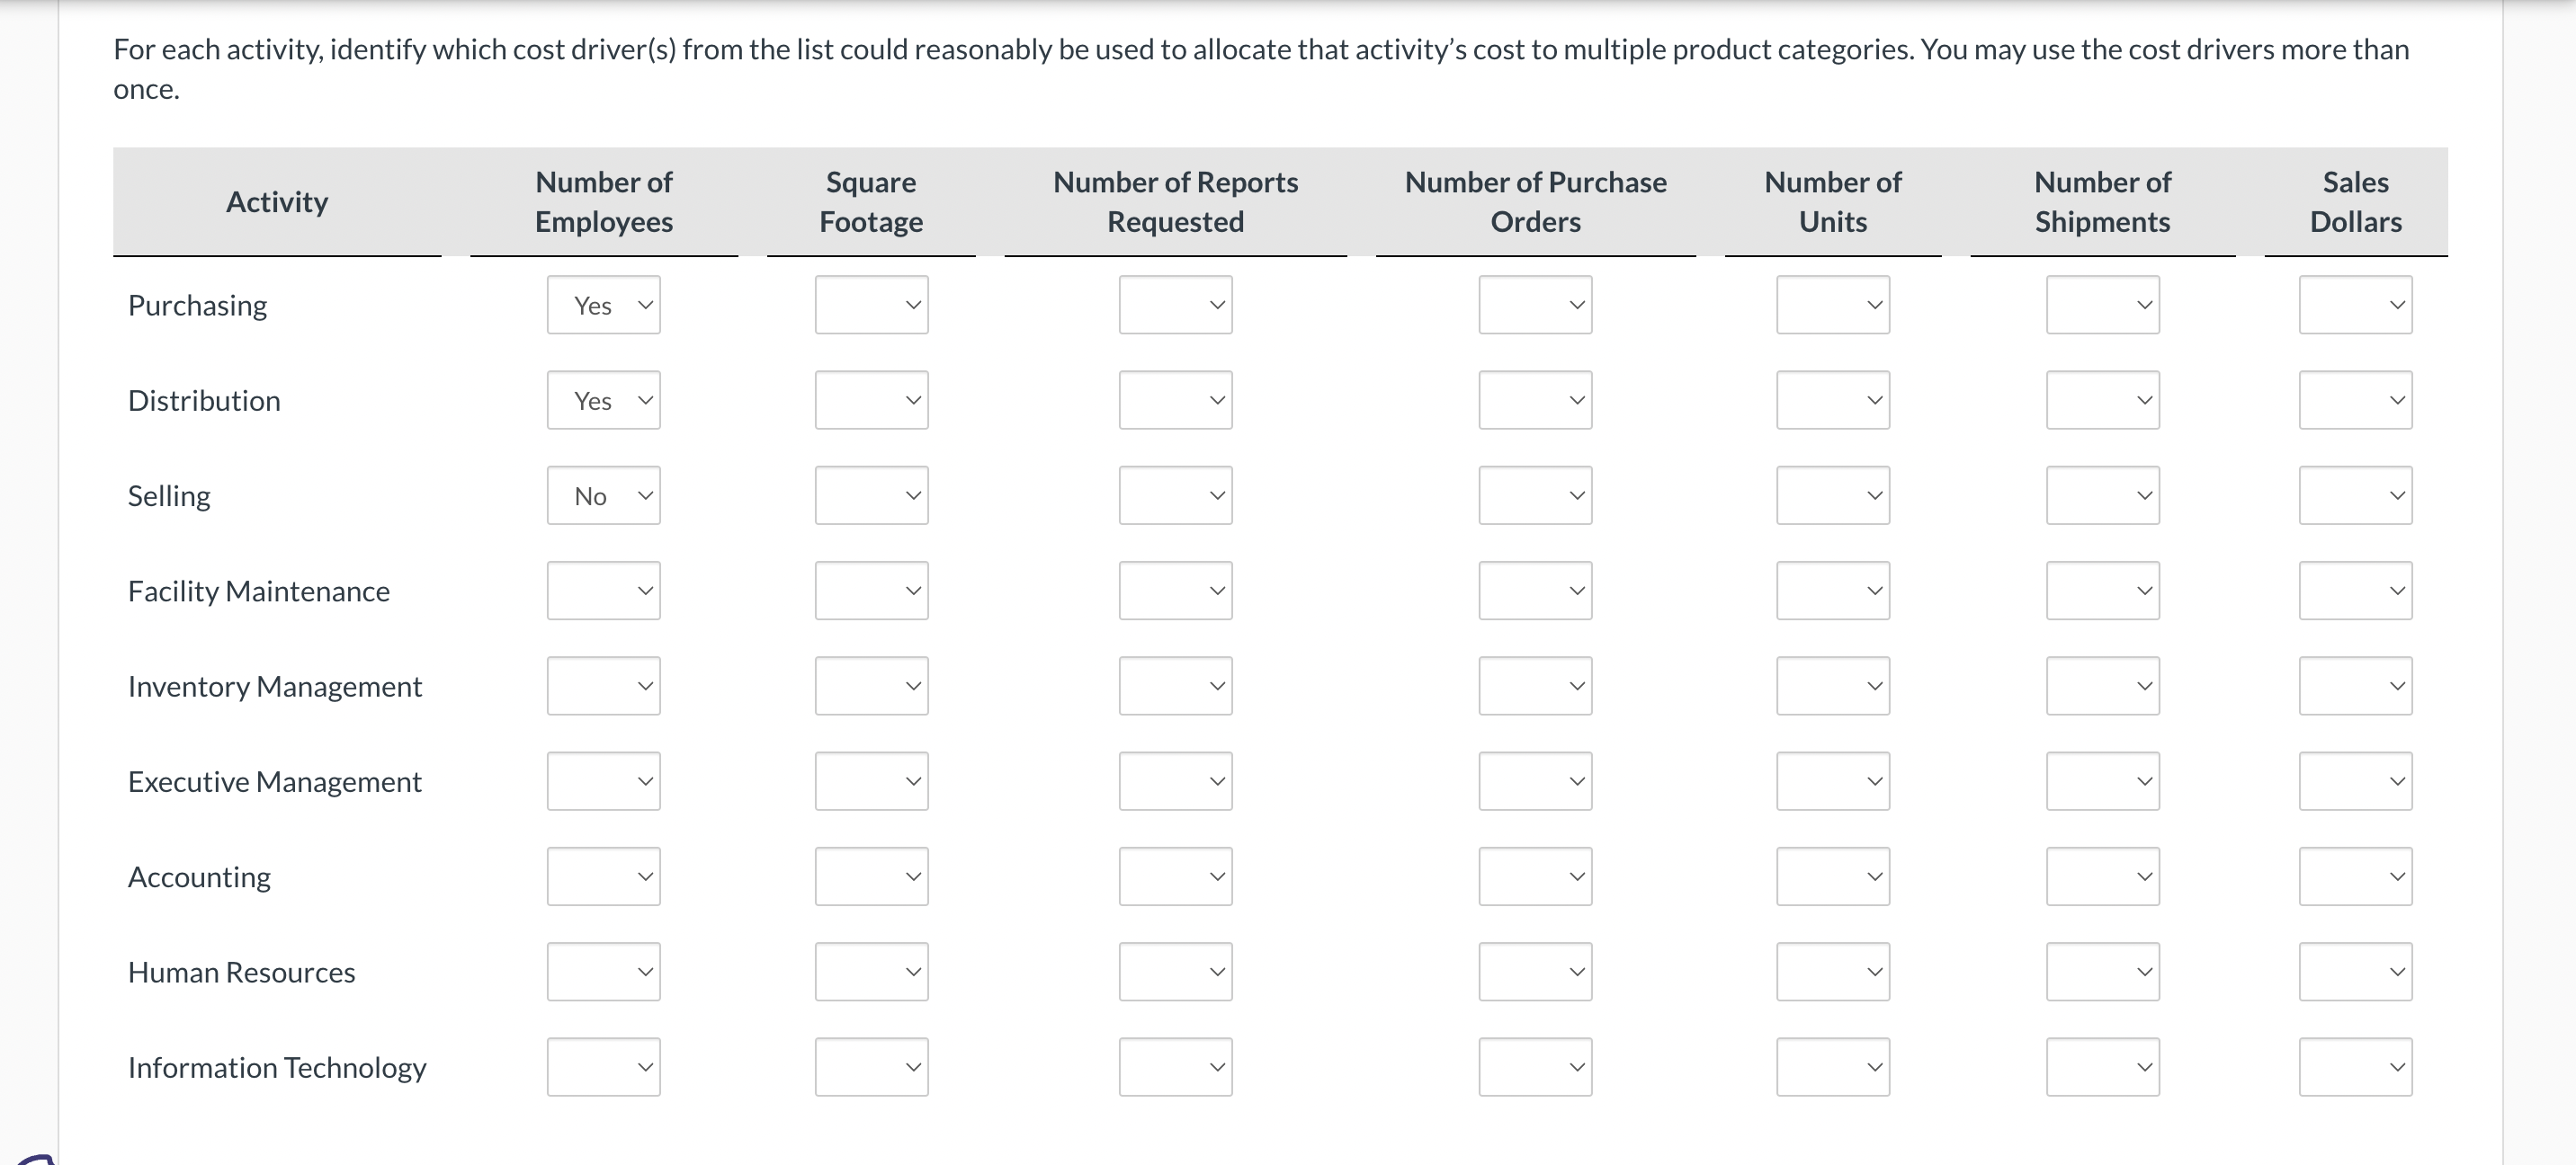Open the No dropdown for Selling employees

[603, 494]
